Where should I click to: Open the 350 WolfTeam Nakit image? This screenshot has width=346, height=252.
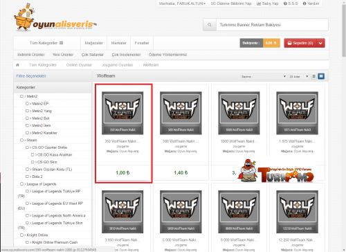(122, 113)
